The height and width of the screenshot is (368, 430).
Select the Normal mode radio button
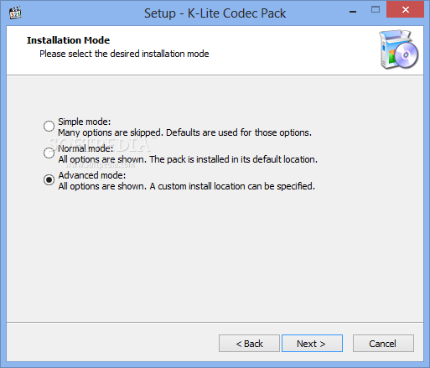pyautogui.click(x=49, y=153)
